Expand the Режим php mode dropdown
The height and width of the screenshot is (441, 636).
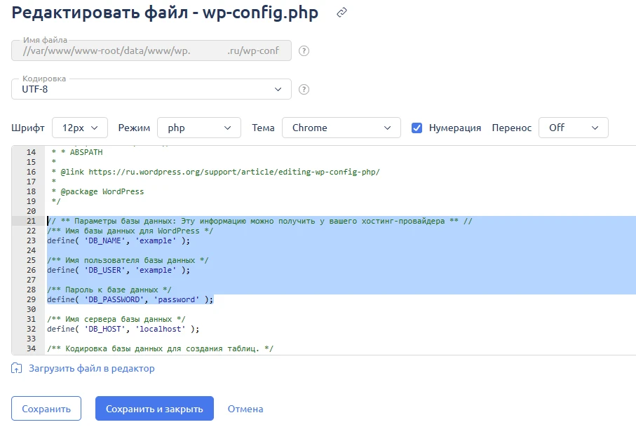198,128
